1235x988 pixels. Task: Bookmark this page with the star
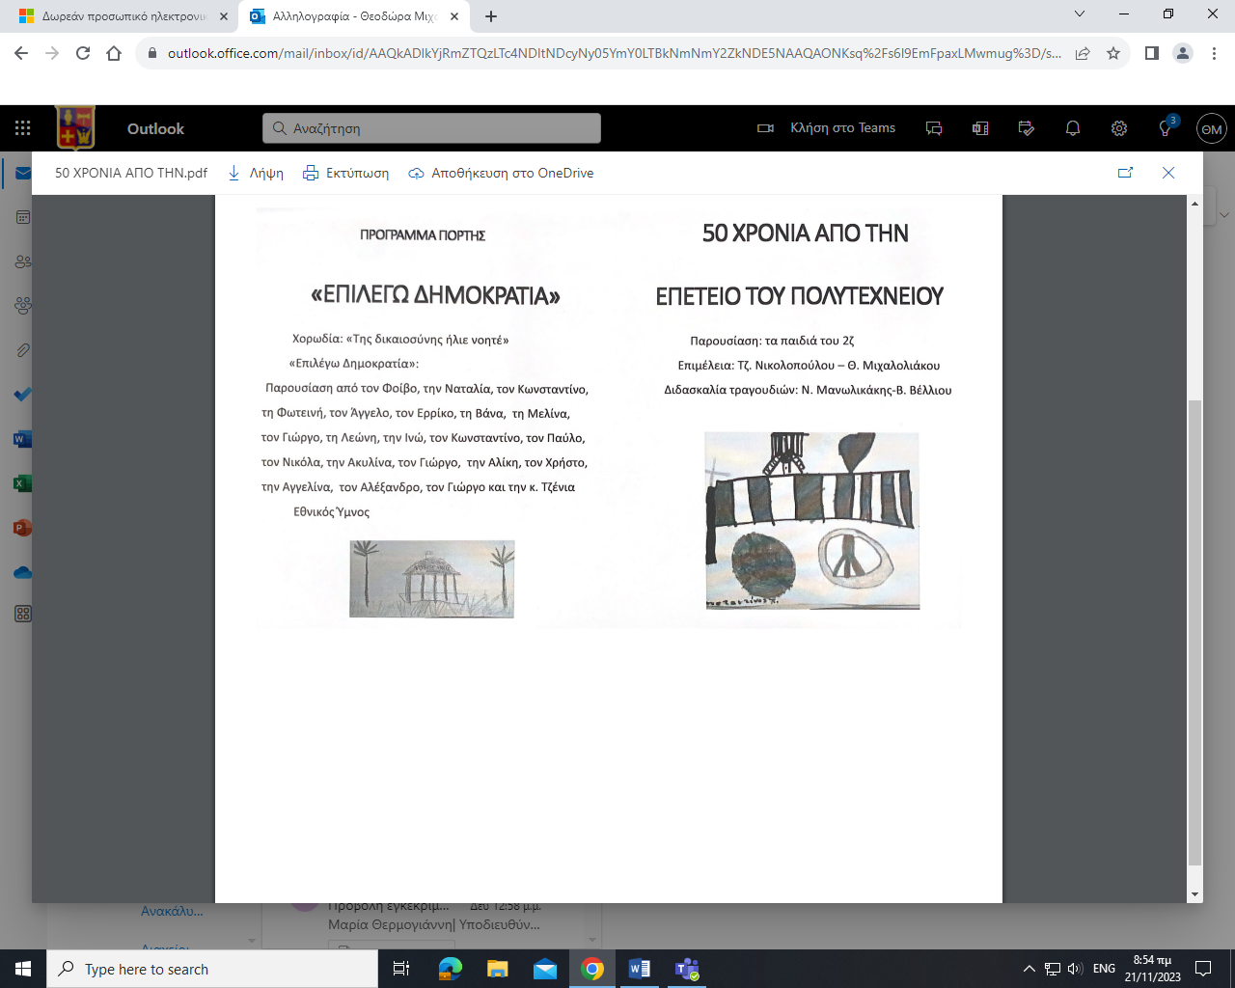click(x=1113, y=53)
